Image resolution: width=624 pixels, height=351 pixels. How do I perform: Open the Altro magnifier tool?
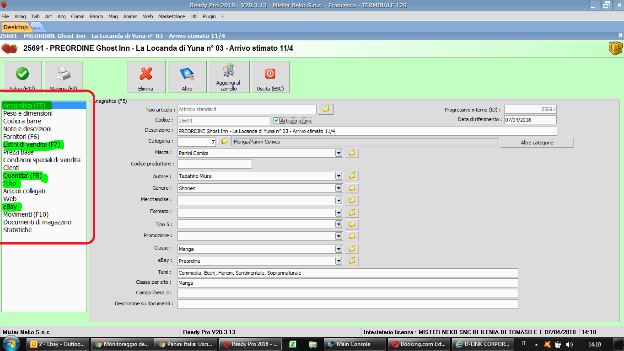[187, 77]
